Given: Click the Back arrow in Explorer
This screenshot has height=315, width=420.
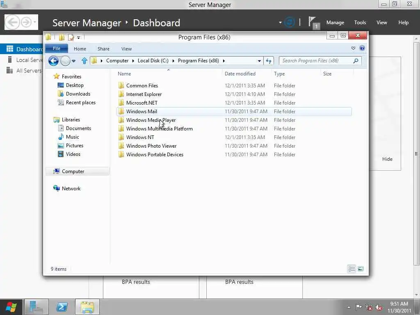Looking at the screenshot, I should [53, 61].
